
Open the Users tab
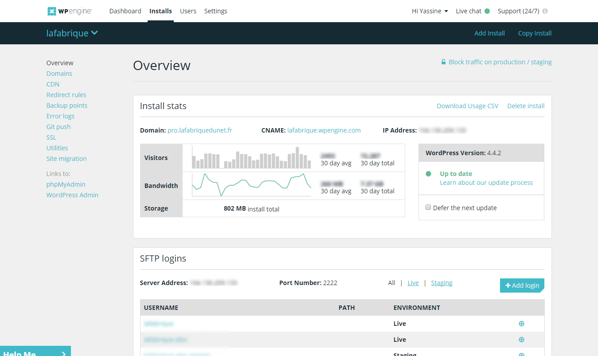point(188,11)
